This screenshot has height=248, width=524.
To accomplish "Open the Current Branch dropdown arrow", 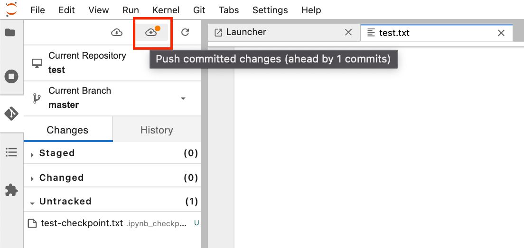I will (183, 98).
